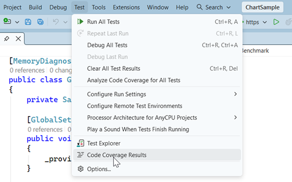
Task: Pin the document tab with pushpin icon
Action: click(7, 39)
